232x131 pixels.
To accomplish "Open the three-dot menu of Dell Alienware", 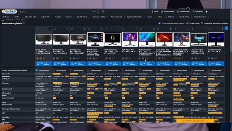I will click(119, 29).
